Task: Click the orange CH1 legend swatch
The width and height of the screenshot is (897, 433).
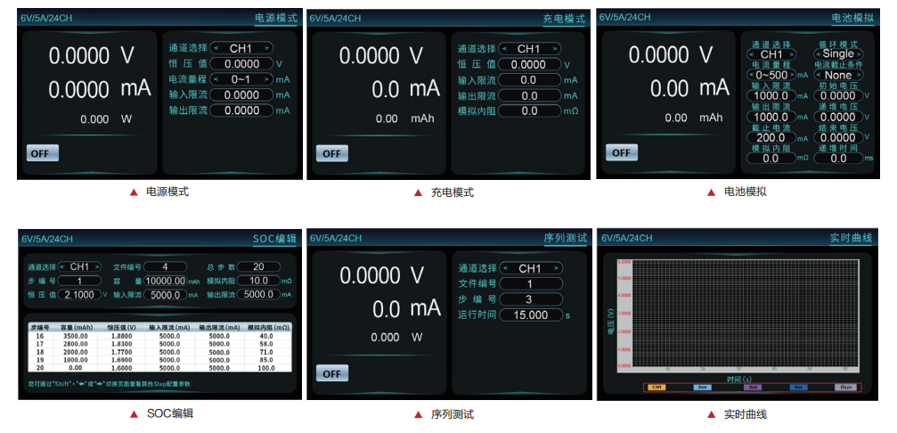Action: (656, 388)
